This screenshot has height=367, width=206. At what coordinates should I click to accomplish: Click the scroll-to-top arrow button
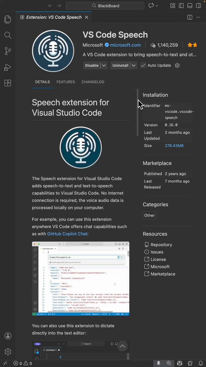[122, 346]
